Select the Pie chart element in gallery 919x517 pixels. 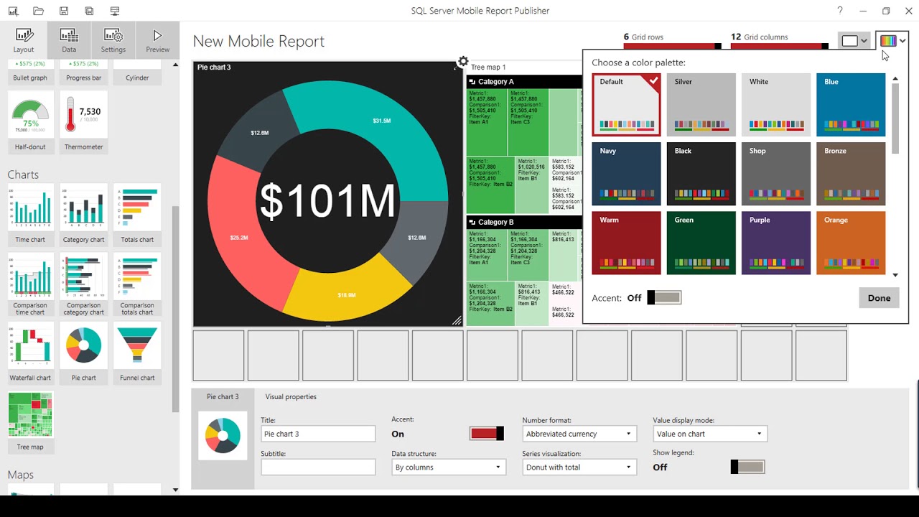[83, 353]
